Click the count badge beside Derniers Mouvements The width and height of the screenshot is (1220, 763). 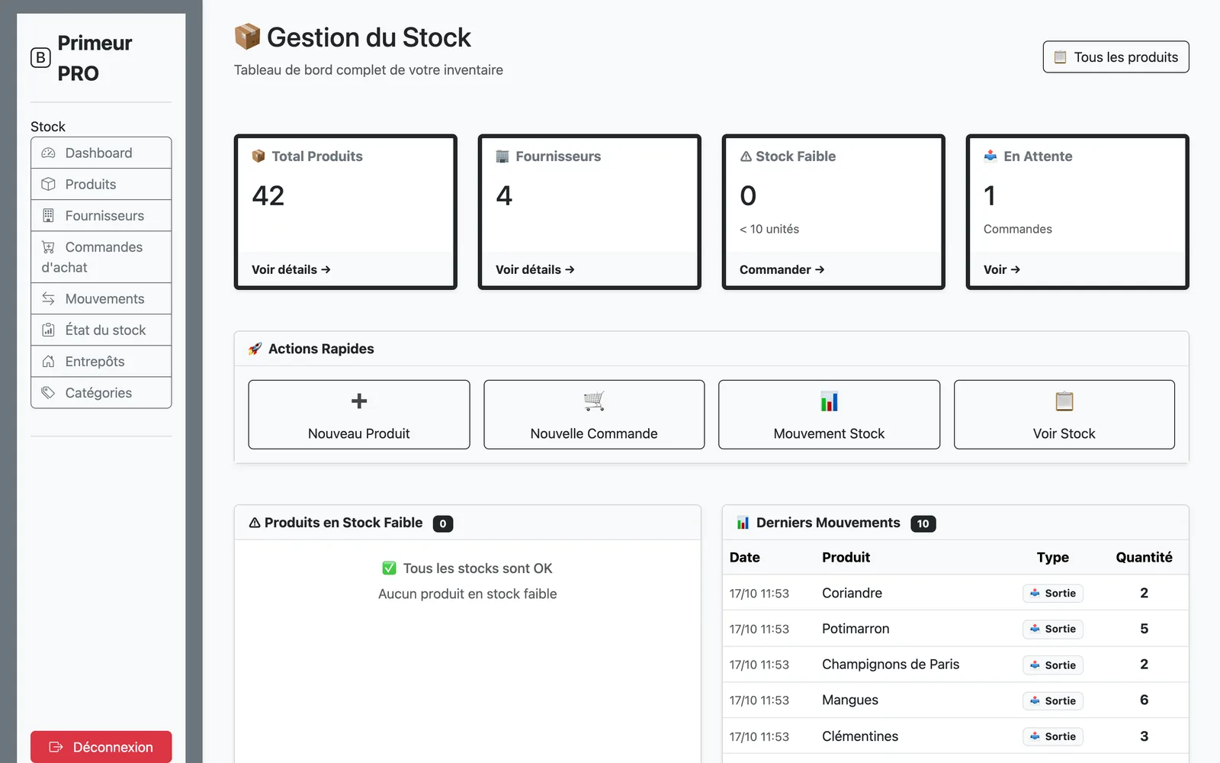coord(923,523)
